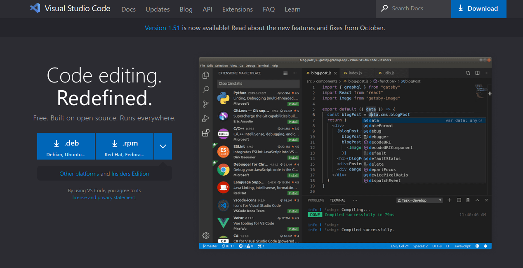Click the feedback smiley in the status bar

click(477, 246)
